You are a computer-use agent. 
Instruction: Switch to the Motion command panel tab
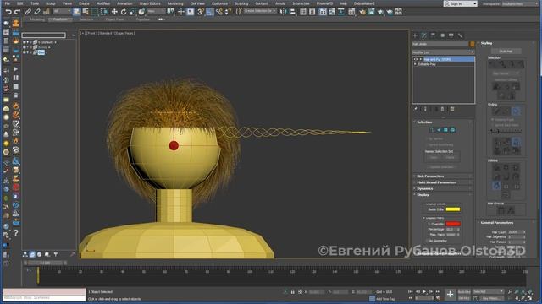[442, 35]
